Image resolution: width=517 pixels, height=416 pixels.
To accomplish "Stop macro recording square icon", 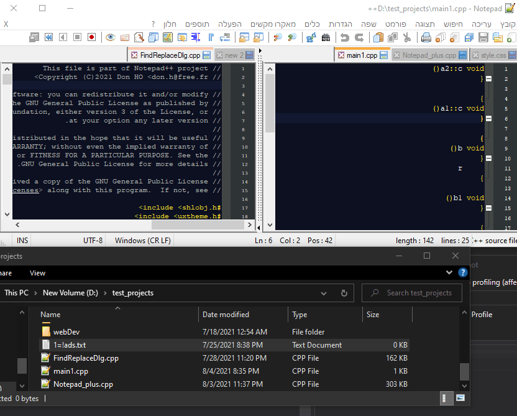I will [x=77, y=37].
